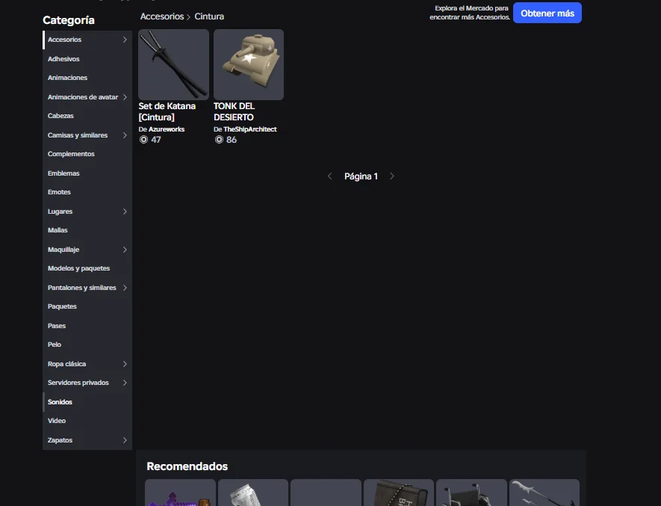This screenshot has height=506, width=661.
Task: Open the black bag recommended item
Action: coord(398,494)
